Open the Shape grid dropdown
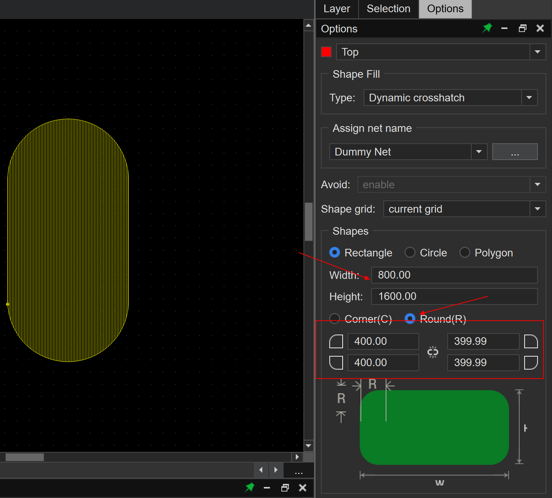This screenshot has height=498, width=552. click(537, 209)
